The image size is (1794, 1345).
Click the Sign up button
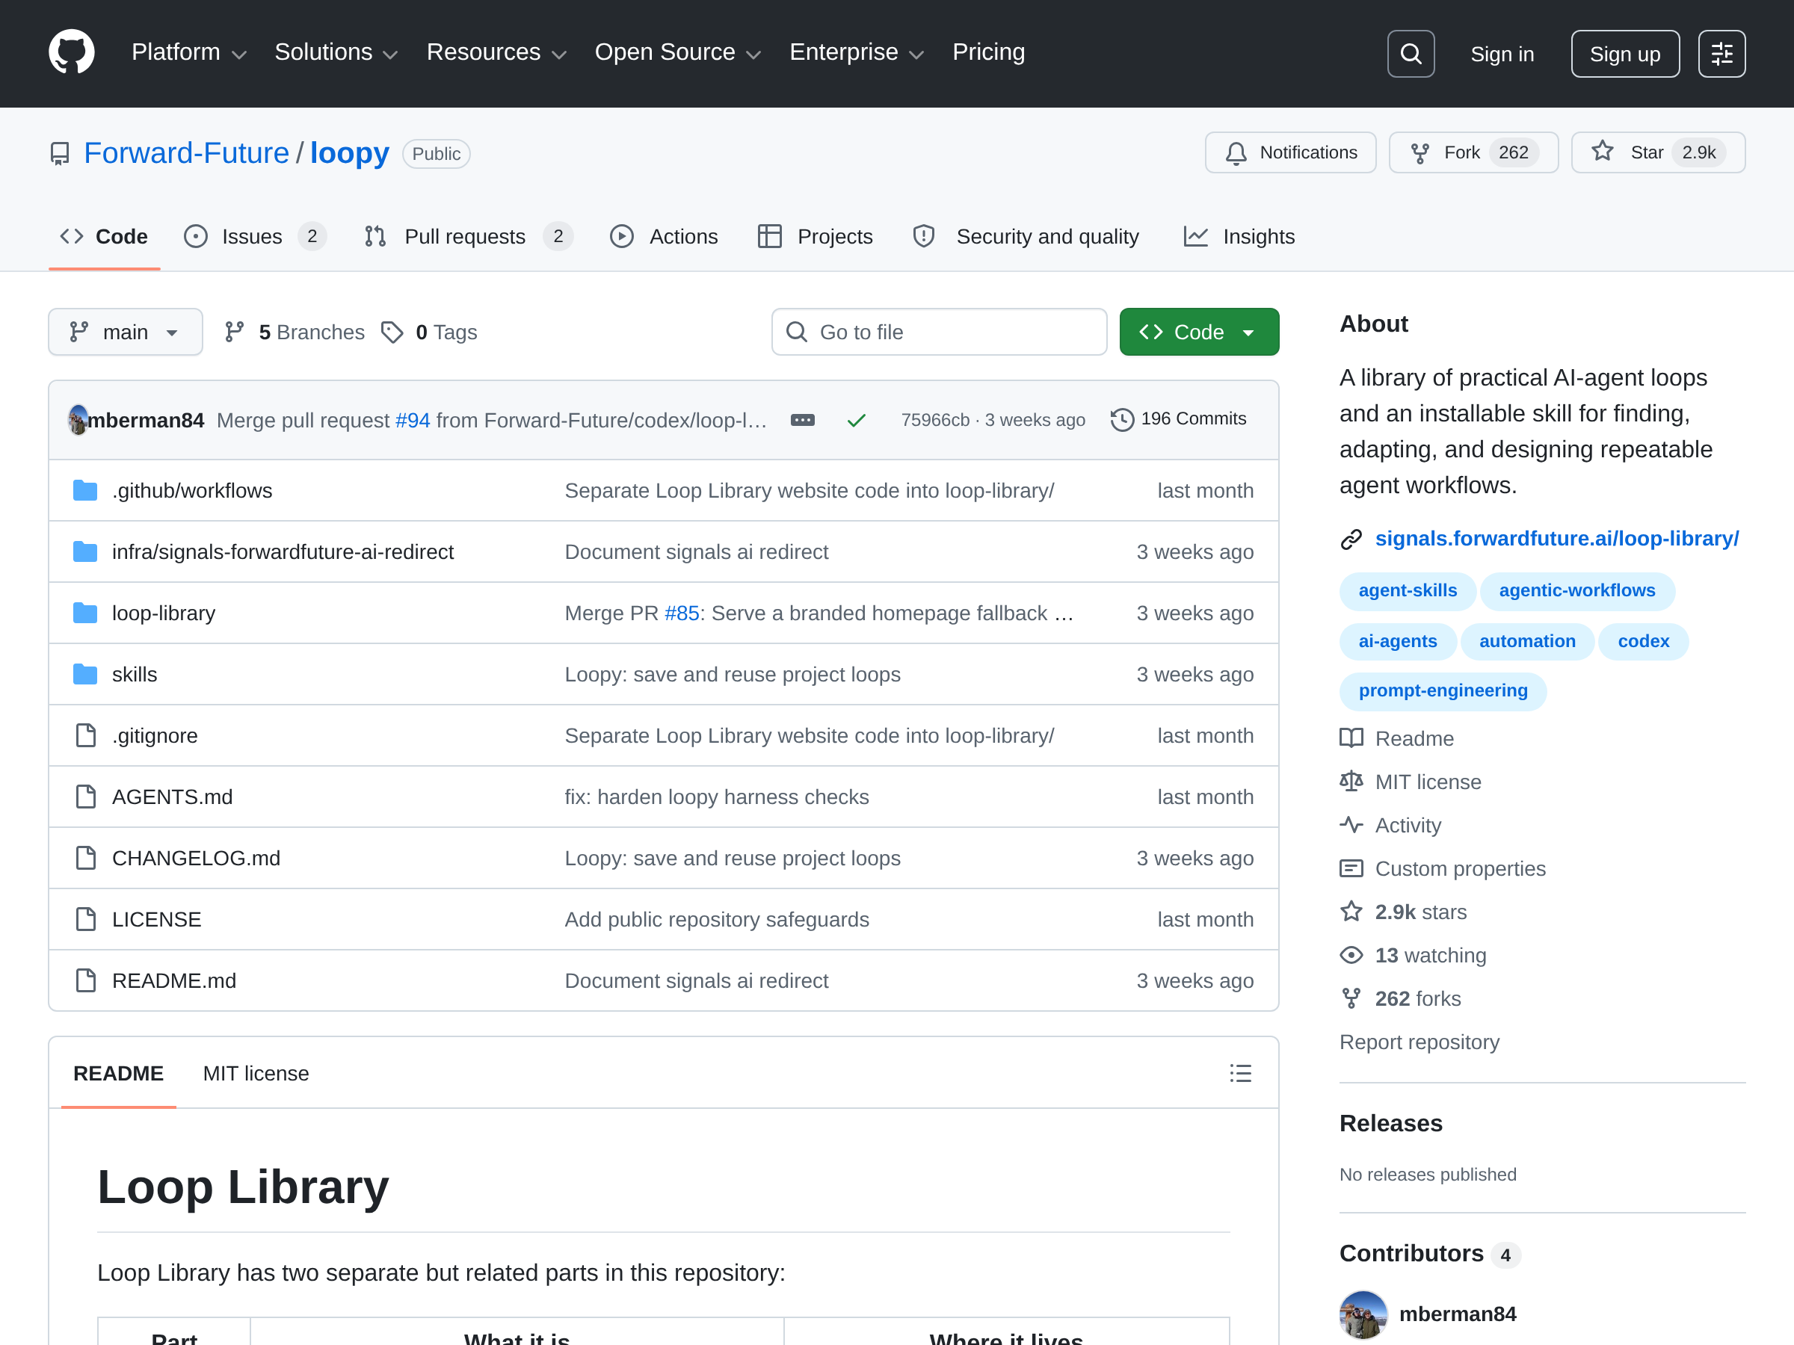click(x=1624, y=54)
